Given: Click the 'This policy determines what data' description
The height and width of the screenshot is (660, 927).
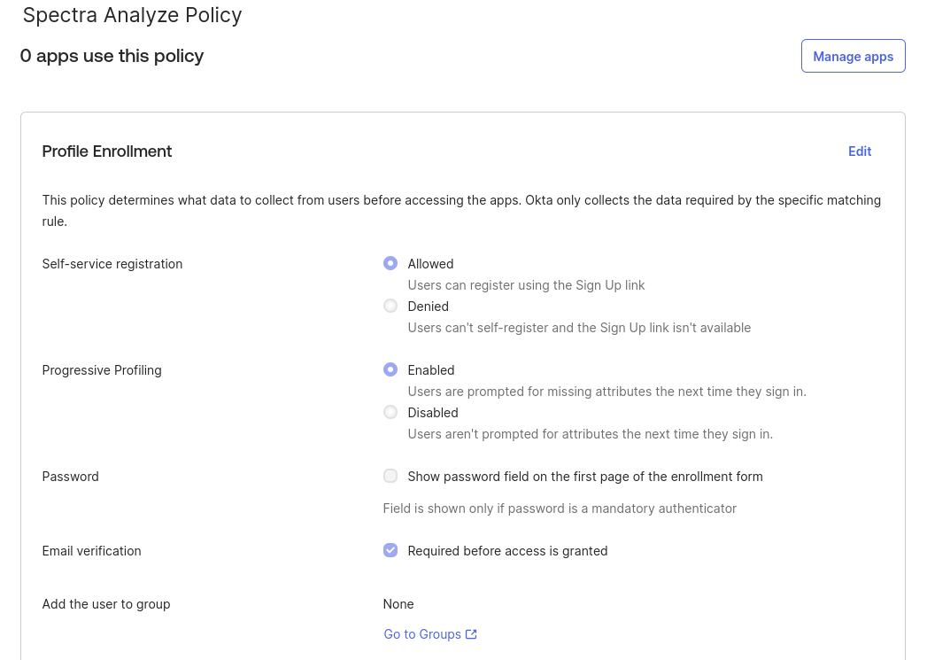Looking at the screenshot, I should 461,211.
